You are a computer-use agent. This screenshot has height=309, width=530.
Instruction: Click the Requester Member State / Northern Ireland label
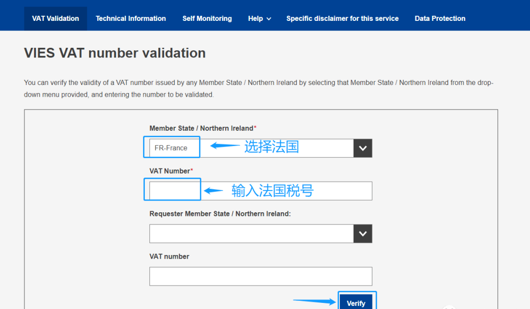tap(220, 214)
